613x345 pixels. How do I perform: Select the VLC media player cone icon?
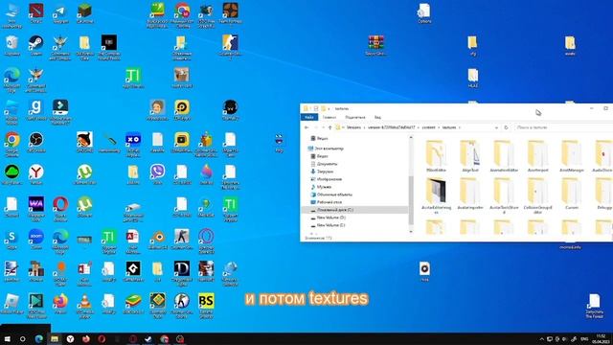coord(84,306)
